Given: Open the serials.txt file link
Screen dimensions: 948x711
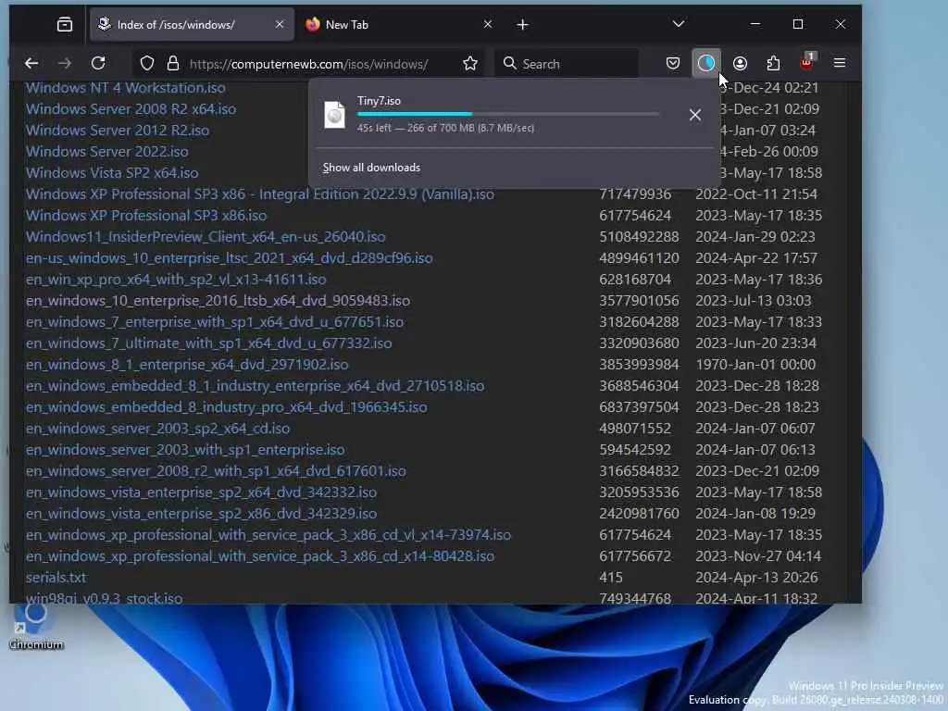Looking at the screenshot, I should 56,578.
